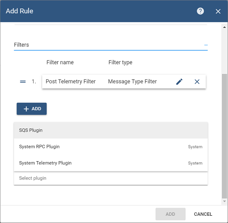
Task: Focus the Select plugin field
Action: [x=111, y=178]
